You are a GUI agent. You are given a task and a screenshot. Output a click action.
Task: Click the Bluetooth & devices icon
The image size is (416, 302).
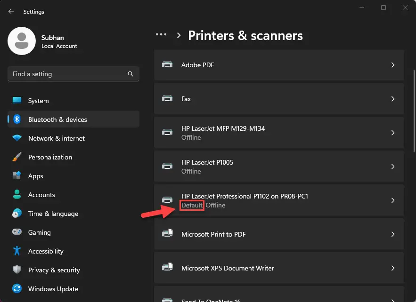[x=17, y=119]
